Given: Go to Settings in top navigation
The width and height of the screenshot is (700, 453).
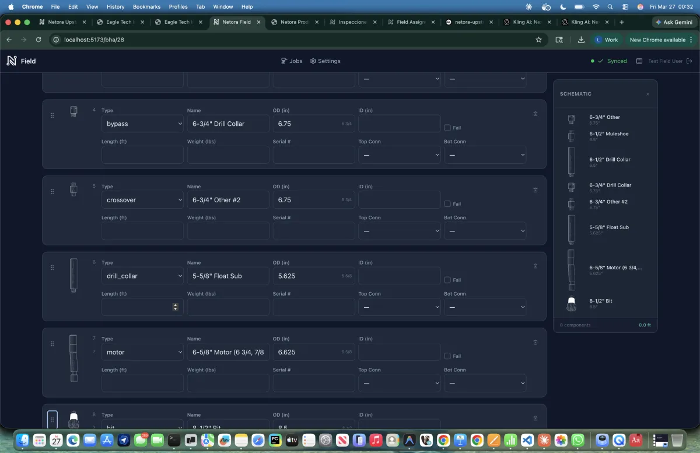Looking at the screenshot, I should click(325, 61).
